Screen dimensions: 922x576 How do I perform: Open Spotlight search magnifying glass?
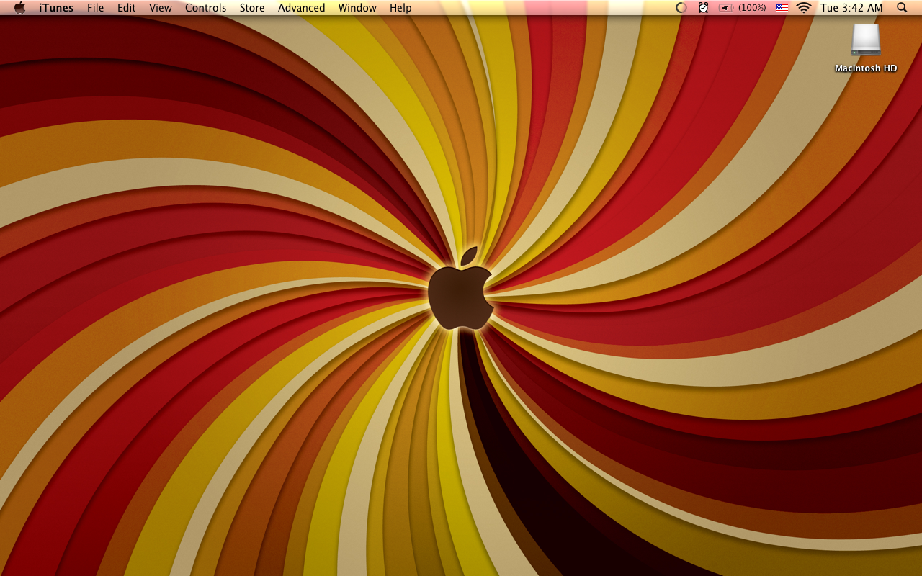pyautogui.click(x=902, y=8)
